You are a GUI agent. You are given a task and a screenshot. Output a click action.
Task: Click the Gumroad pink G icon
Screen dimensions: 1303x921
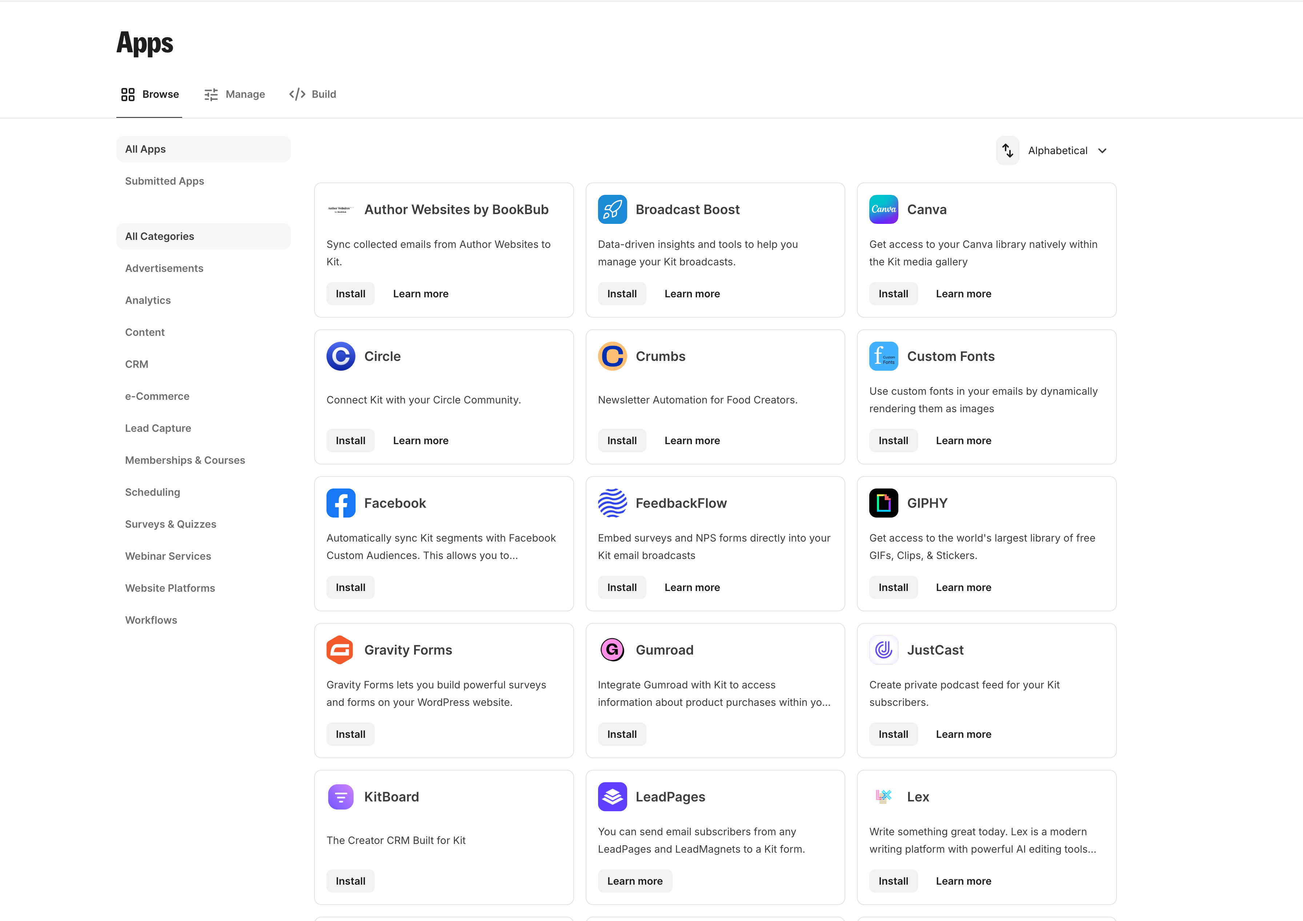click(x=612, y=650)
